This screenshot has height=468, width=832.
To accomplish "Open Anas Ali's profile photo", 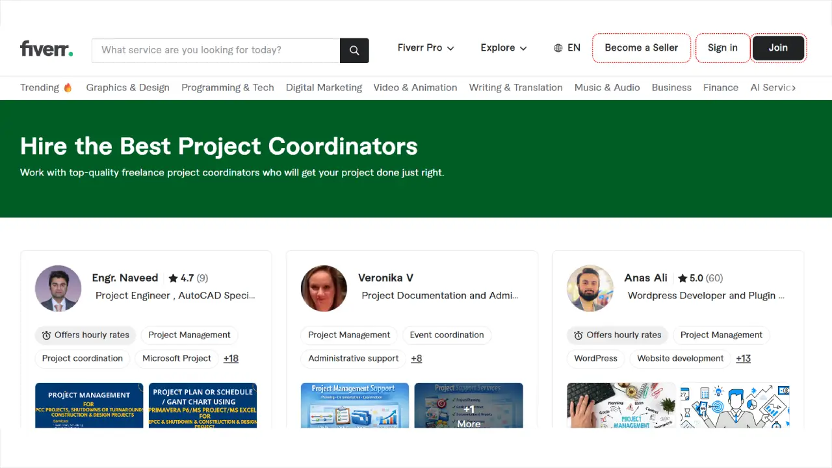I will [x=590, y=289].
